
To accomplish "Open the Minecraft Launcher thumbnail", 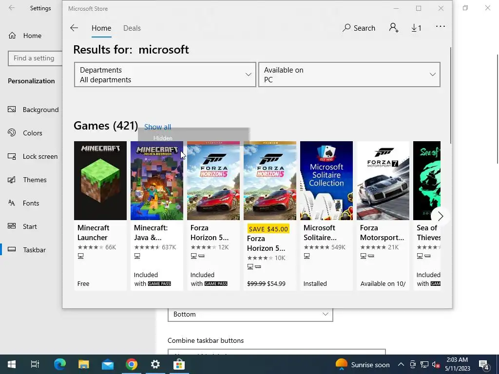I will [x=100, y=180].
